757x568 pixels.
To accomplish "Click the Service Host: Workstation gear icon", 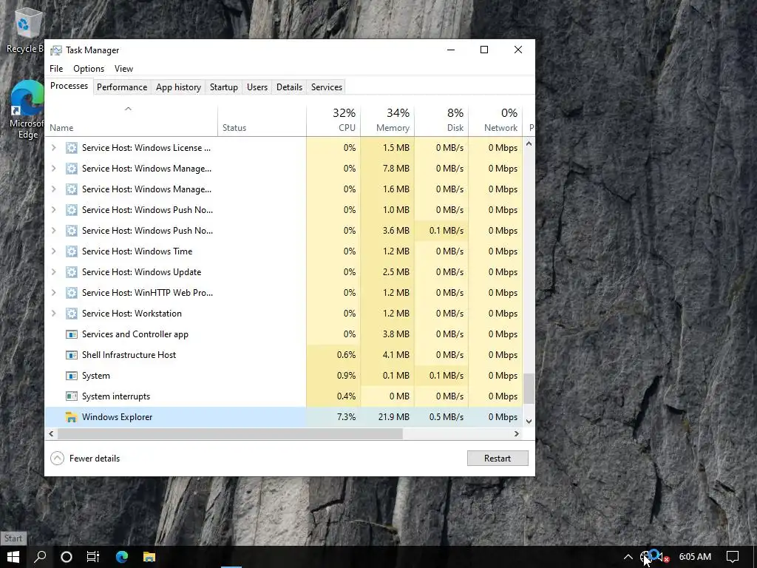I will 72,314.
